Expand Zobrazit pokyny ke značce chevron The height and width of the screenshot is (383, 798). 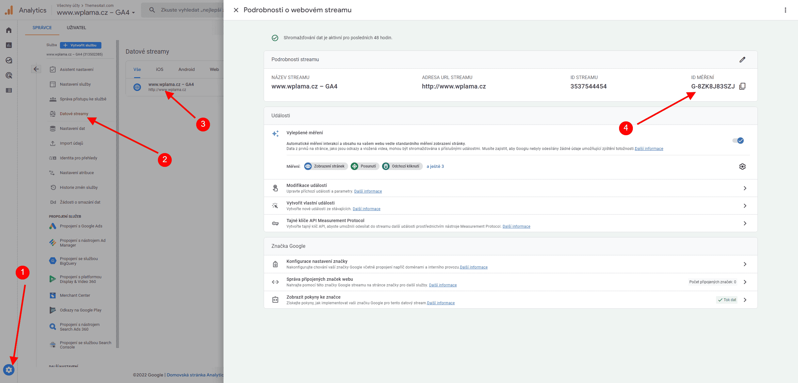[745, 300]
